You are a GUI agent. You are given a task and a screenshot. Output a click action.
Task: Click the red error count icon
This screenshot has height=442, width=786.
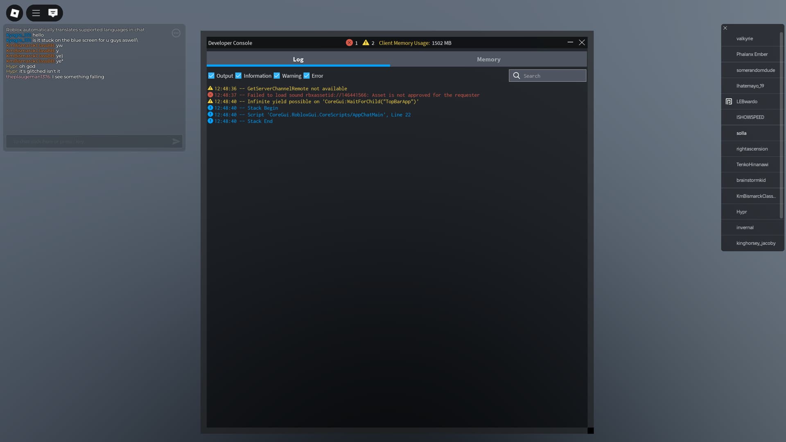(349, 43)
